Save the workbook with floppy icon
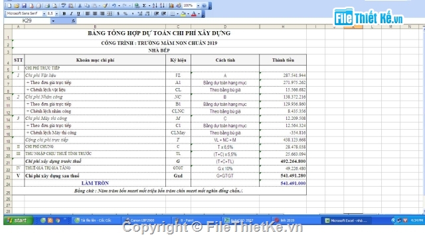Viewport: 425px width, 239px height. tap(24, 6)
